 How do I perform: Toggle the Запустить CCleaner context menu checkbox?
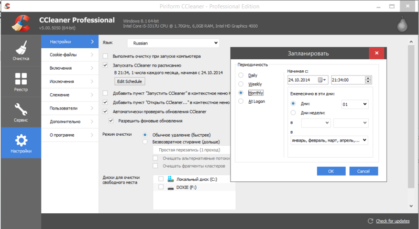(105, 93)
